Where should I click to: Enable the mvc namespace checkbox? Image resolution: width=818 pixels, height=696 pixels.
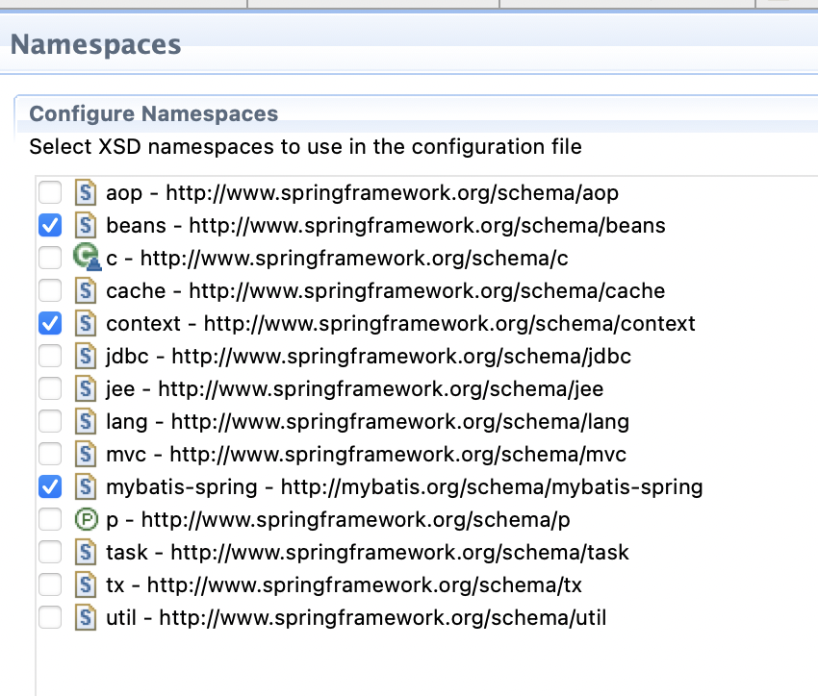click(x=50, y=455)
